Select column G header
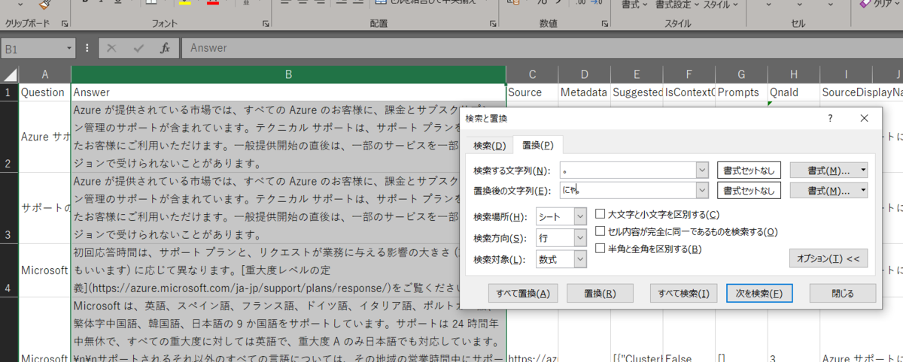This screenshot has width=903, height=362. [x=741, y=74]
